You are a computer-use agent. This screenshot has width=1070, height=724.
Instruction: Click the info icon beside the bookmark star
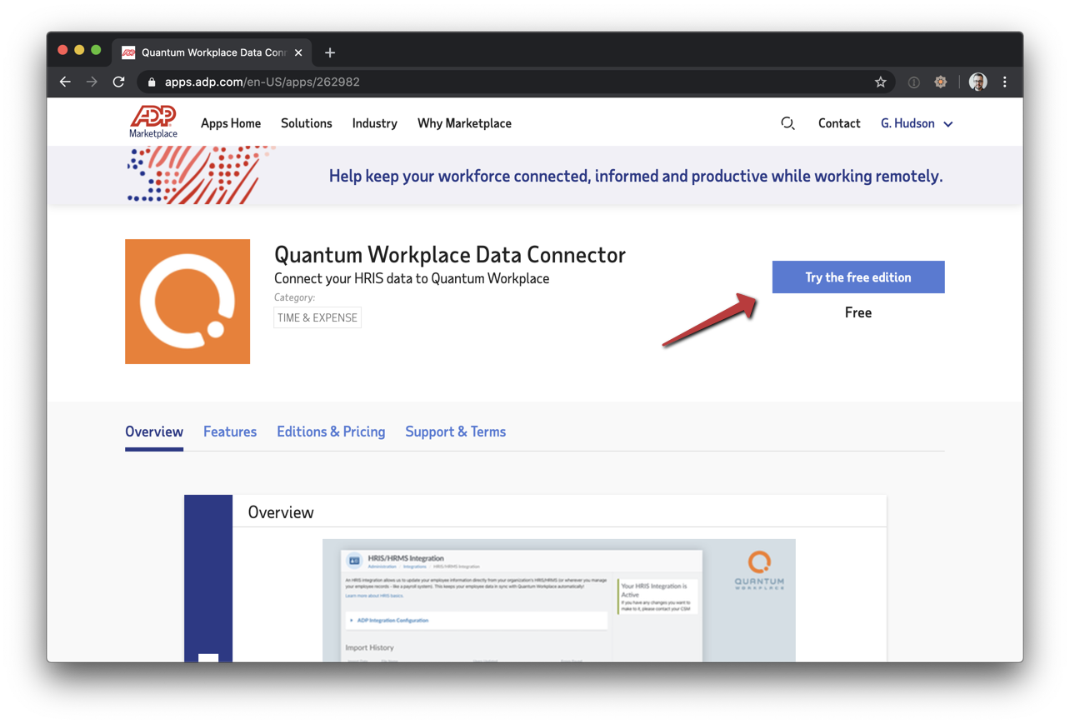click(913, 82)
